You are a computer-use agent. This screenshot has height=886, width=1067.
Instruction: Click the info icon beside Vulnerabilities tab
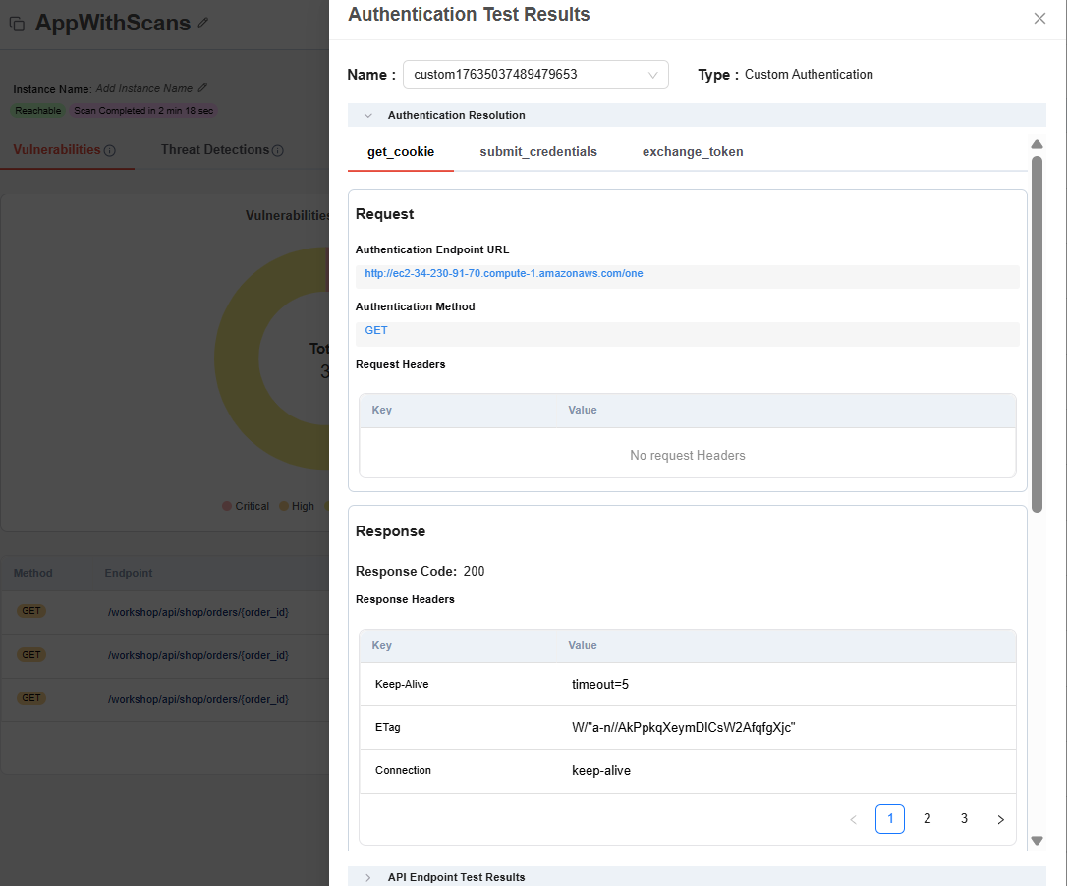tap(110, 151)
